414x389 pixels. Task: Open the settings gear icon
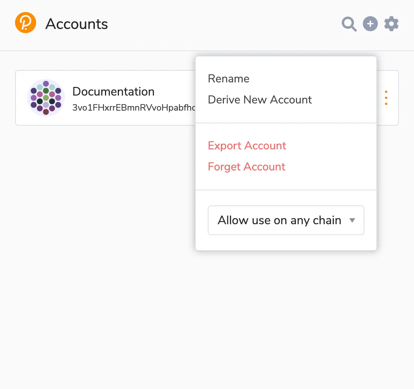pos(391,23)
